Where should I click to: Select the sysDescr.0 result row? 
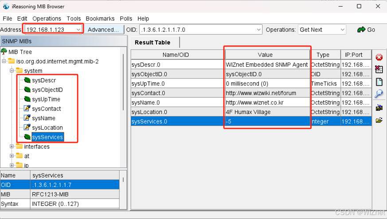[251, 64]
